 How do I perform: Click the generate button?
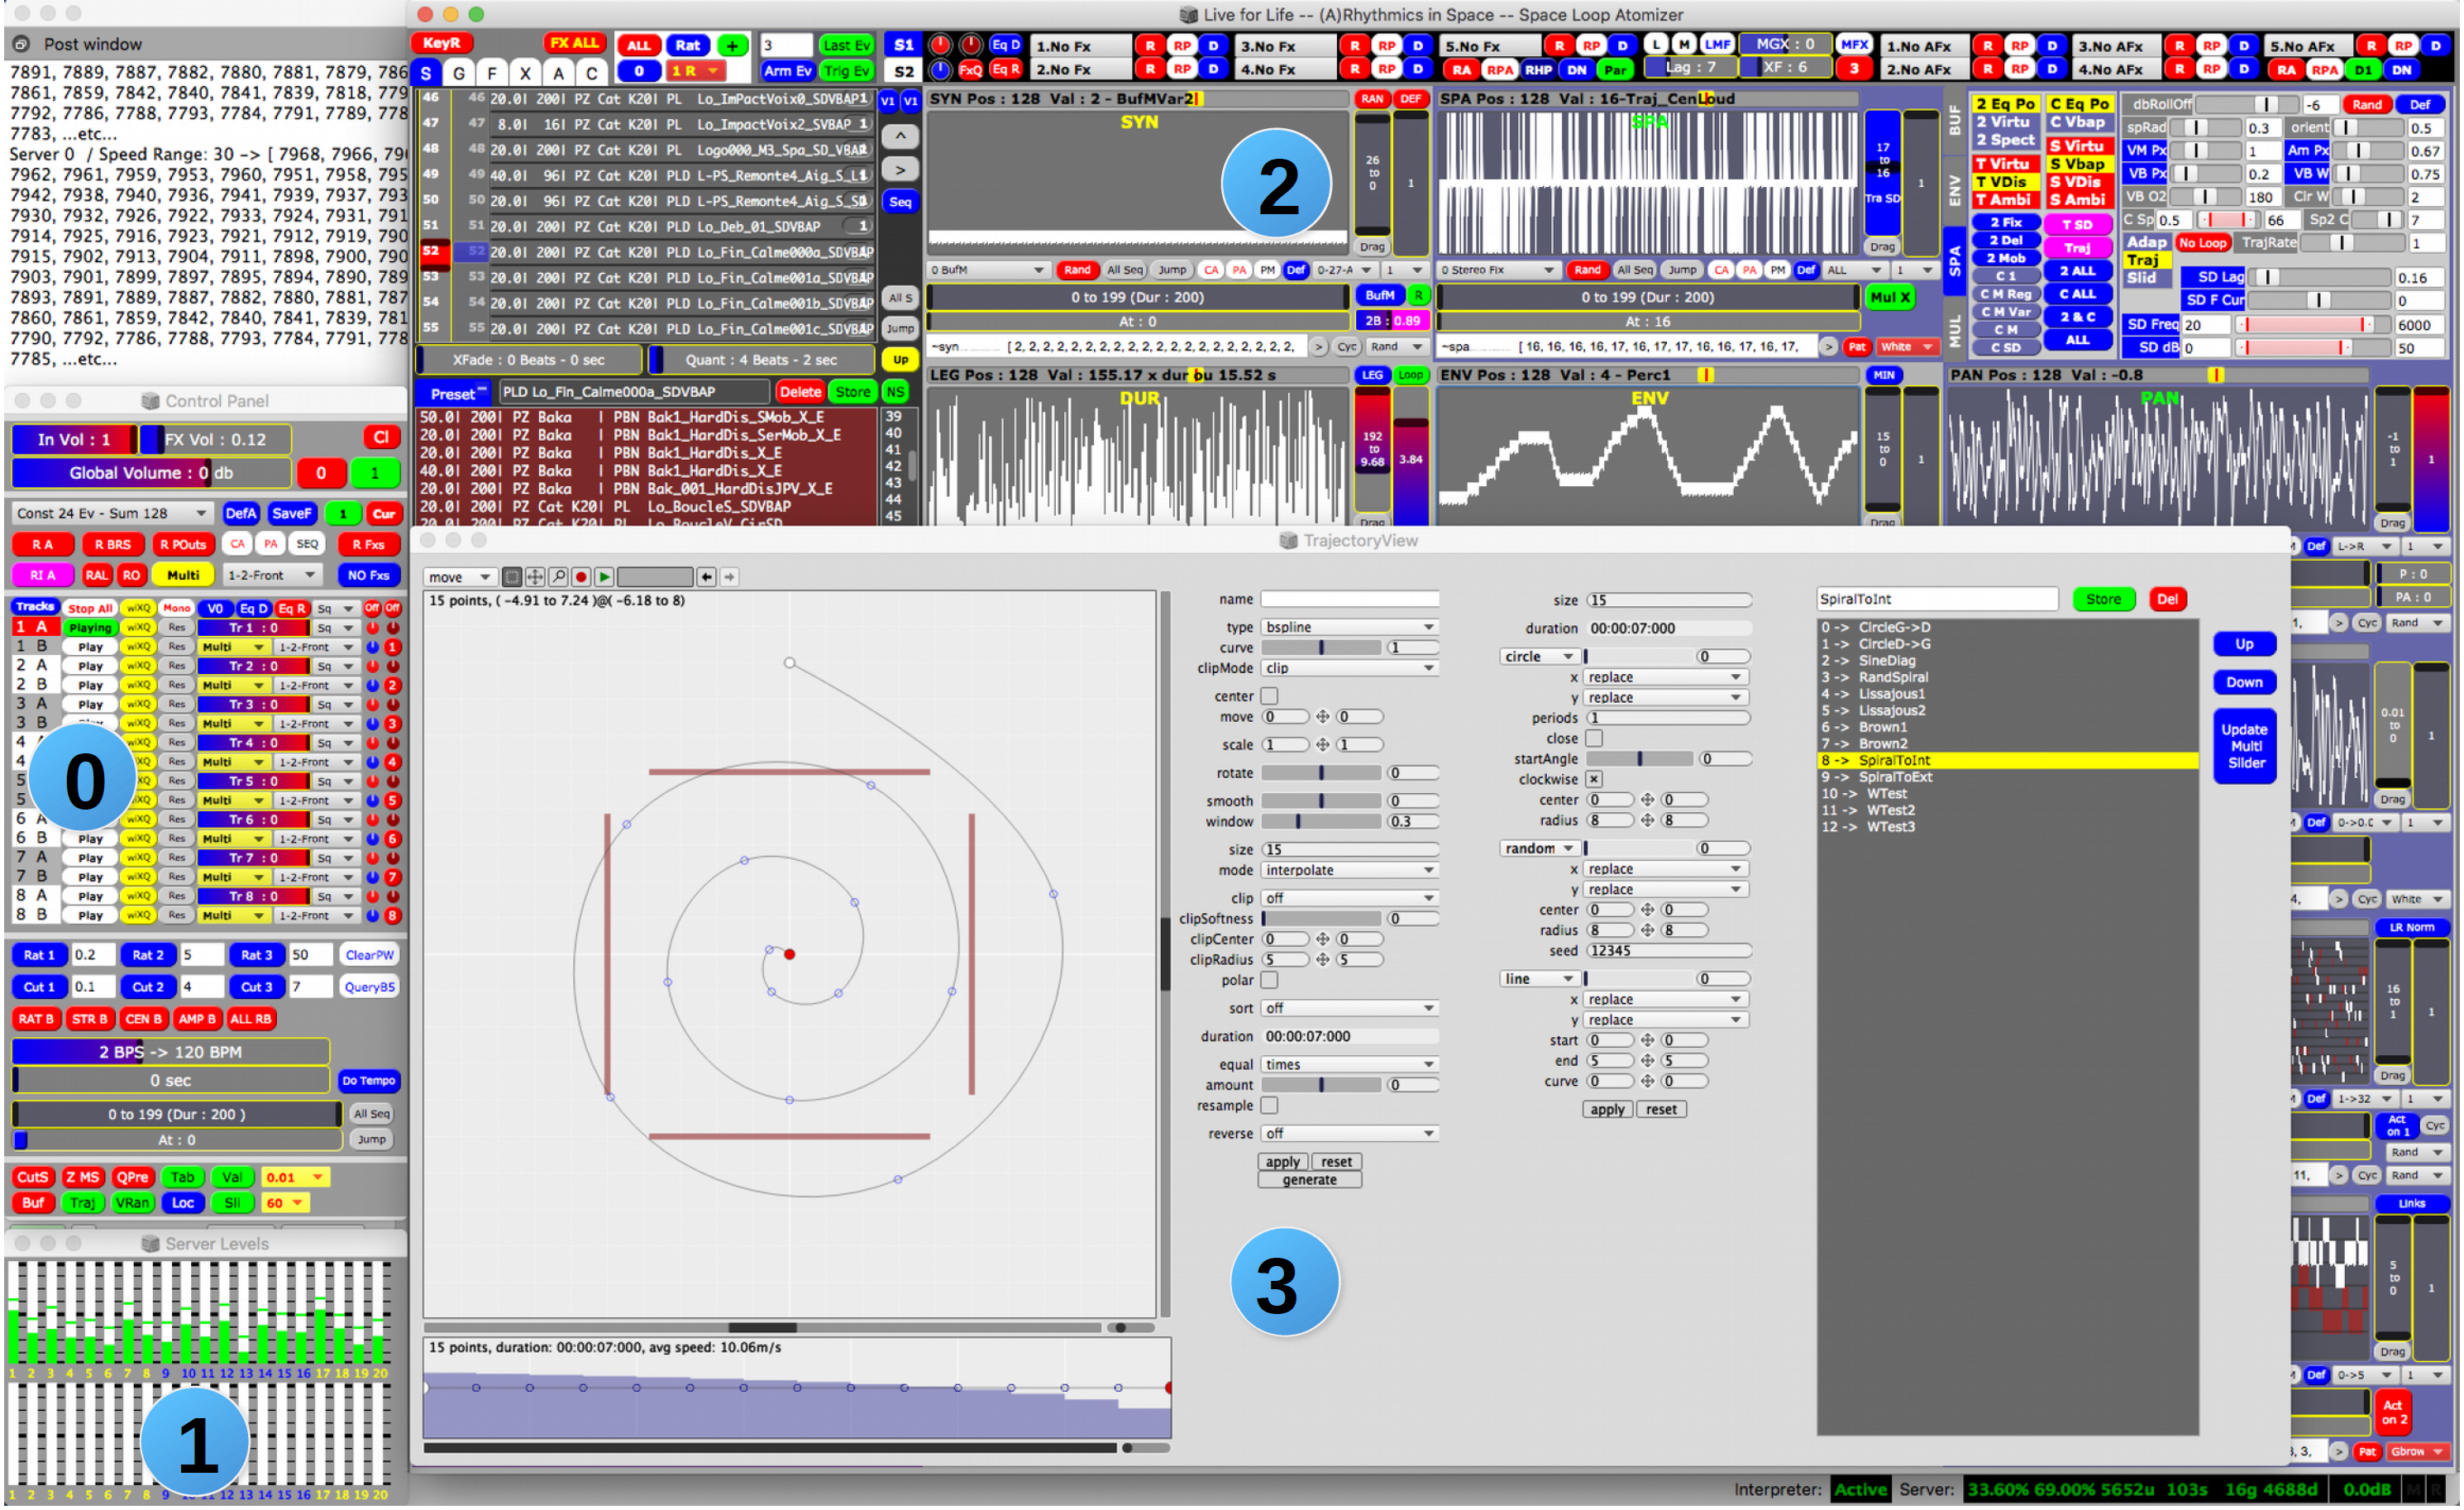click(1309, 1180)
